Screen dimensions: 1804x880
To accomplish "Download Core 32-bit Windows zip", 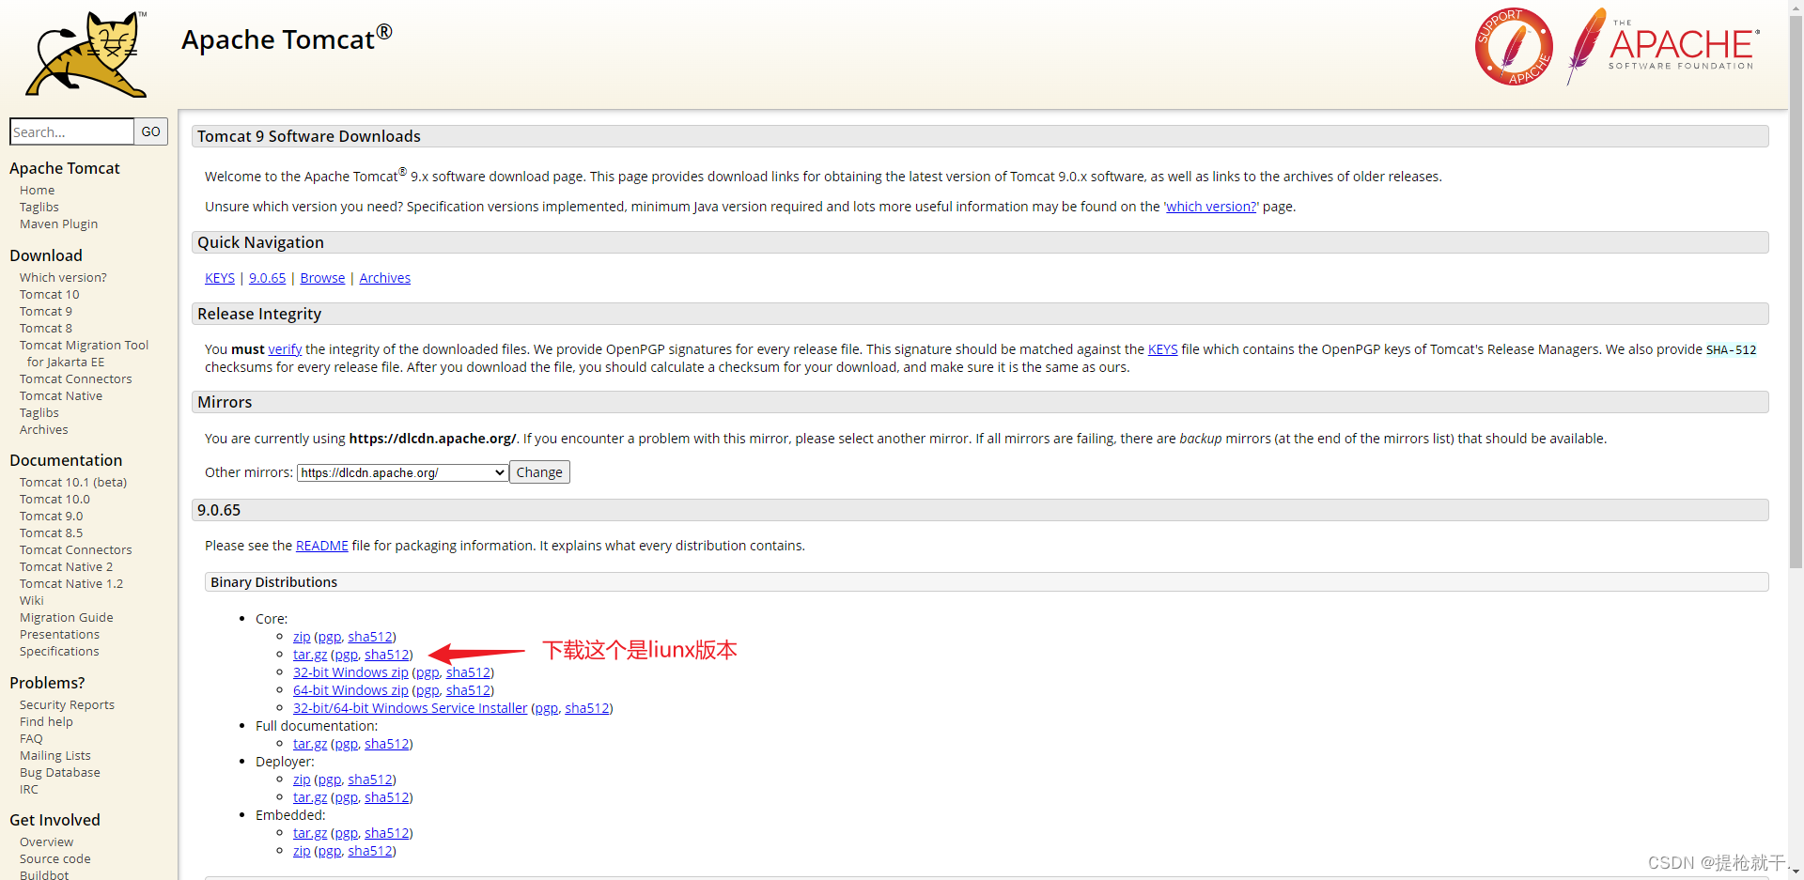I will (x=350, y=672).
